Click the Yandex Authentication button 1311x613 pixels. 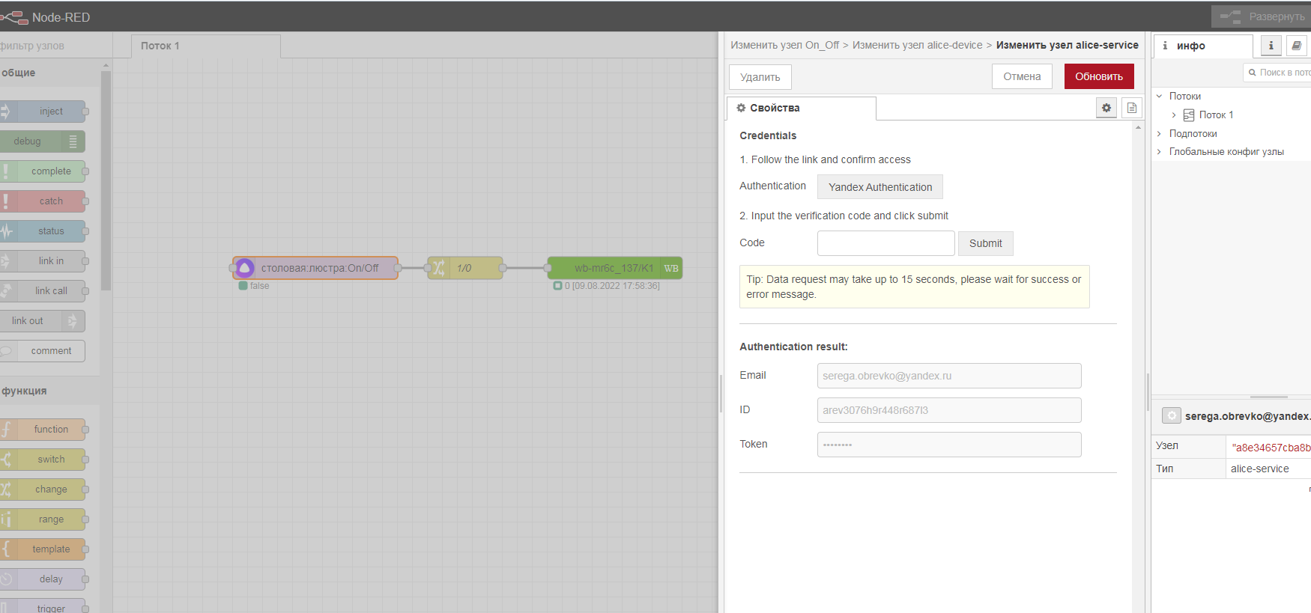coord(879,187)
